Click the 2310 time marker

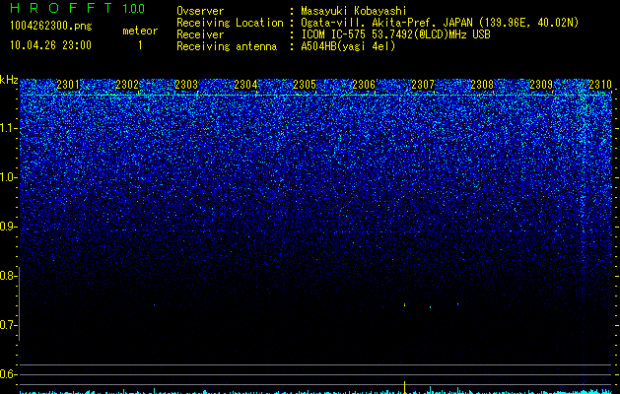600,85
